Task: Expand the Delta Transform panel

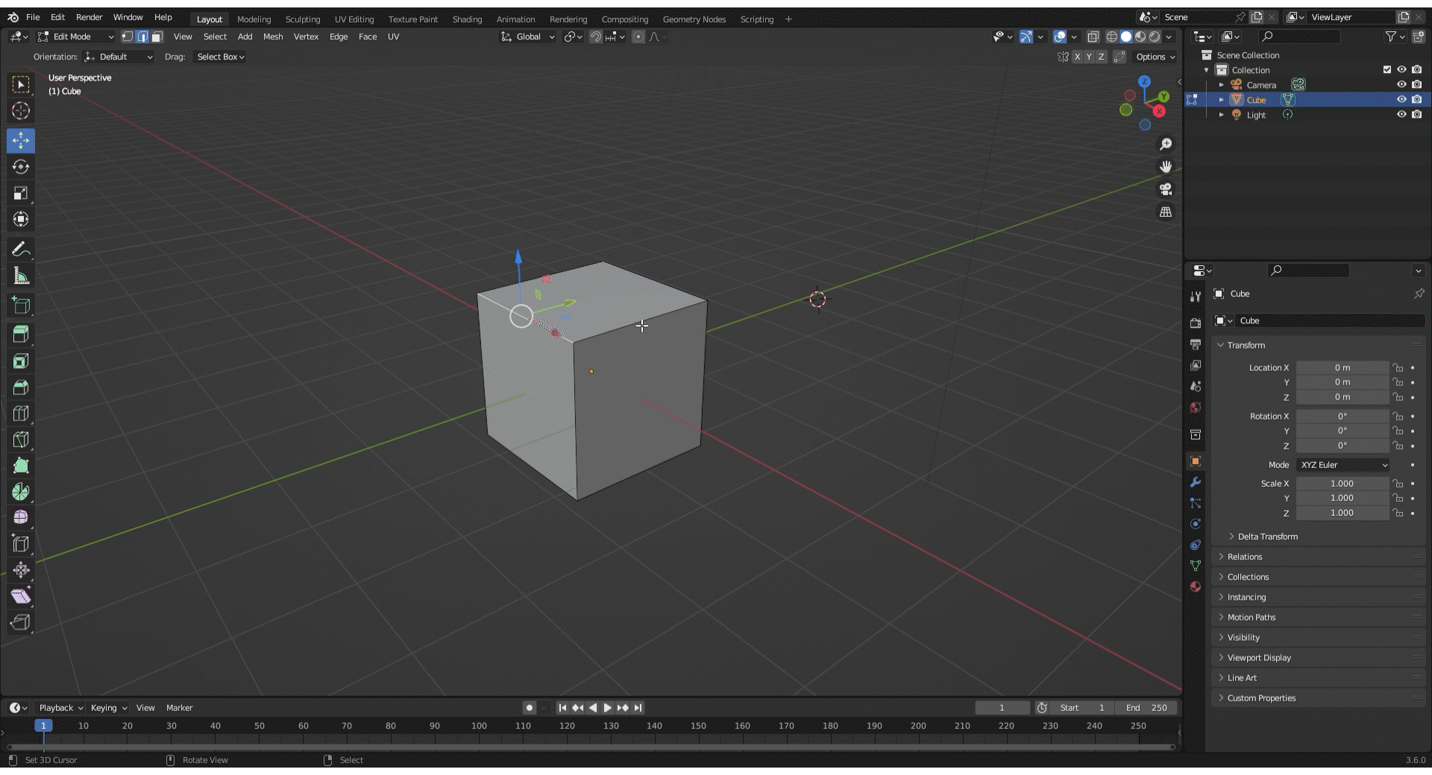Action: pos(1267,537)
